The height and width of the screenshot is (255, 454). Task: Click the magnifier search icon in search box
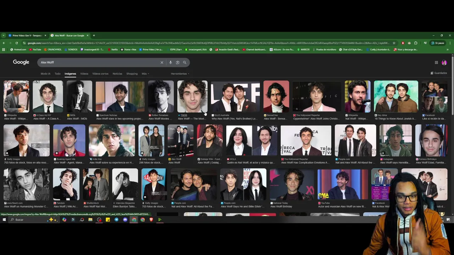(184, 62)
